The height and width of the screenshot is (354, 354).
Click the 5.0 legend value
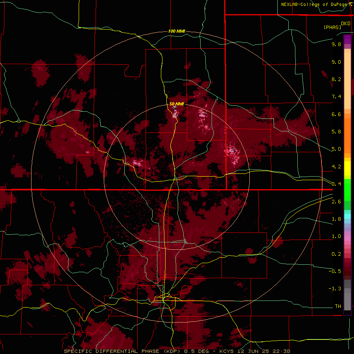coord(336,149)
